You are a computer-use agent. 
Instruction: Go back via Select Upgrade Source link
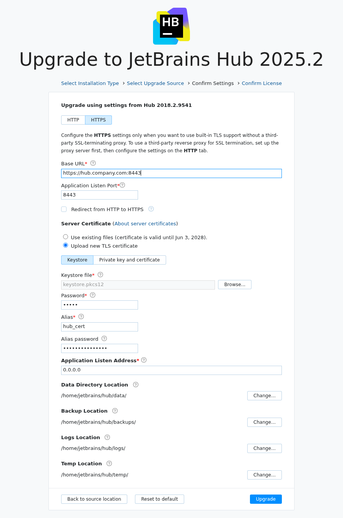pyautogui.click(x=155, y=83)
